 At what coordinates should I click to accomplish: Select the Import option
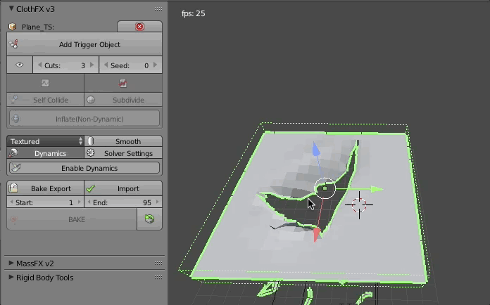click(x=123, y=188)
